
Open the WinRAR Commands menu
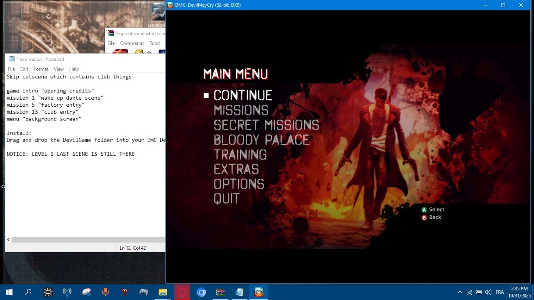[132, 43]
